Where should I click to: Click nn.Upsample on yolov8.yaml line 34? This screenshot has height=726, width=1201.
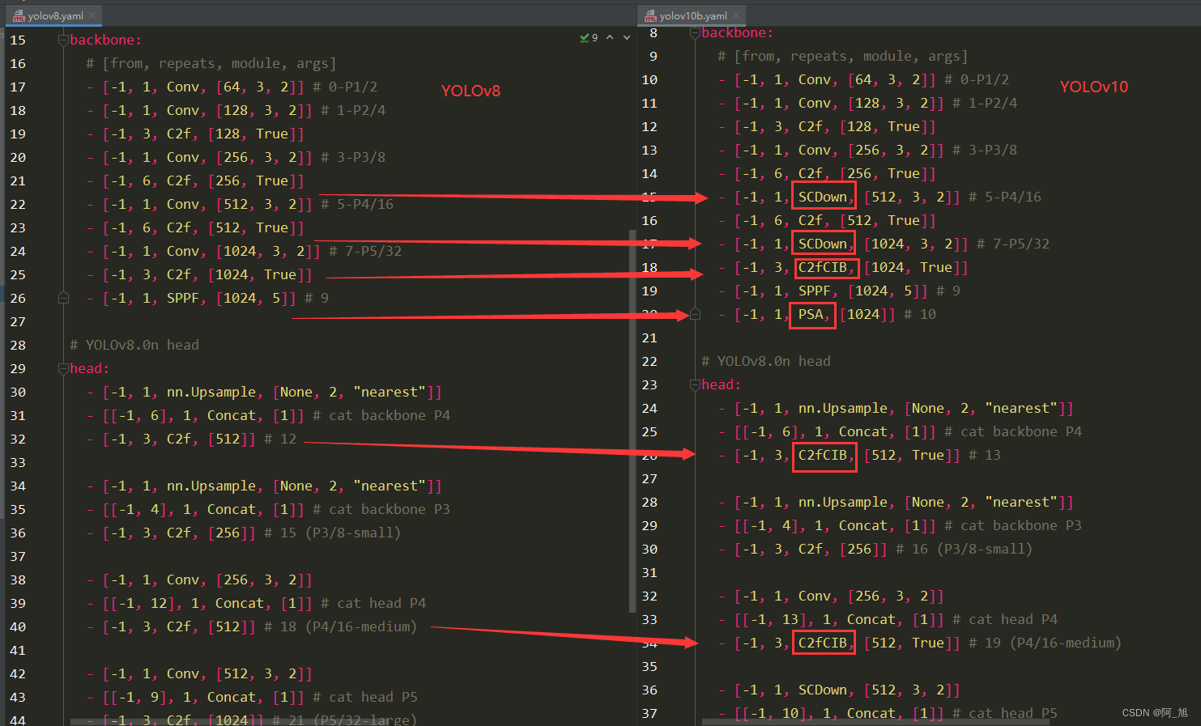211,486
